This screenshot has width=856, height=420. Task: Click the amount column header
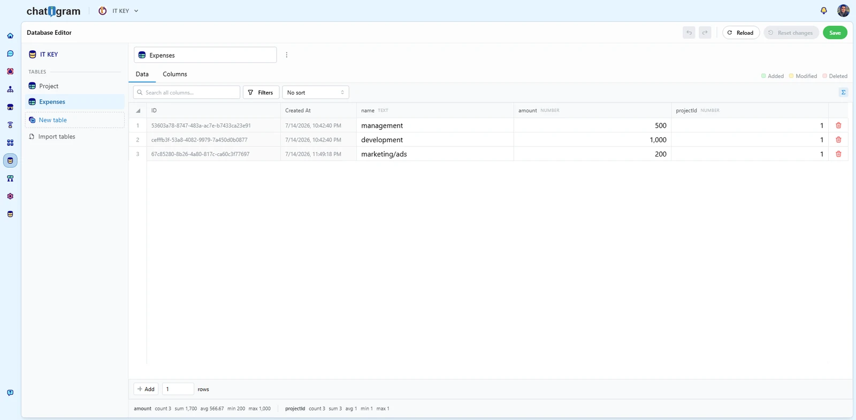click(x=592, y=111)
